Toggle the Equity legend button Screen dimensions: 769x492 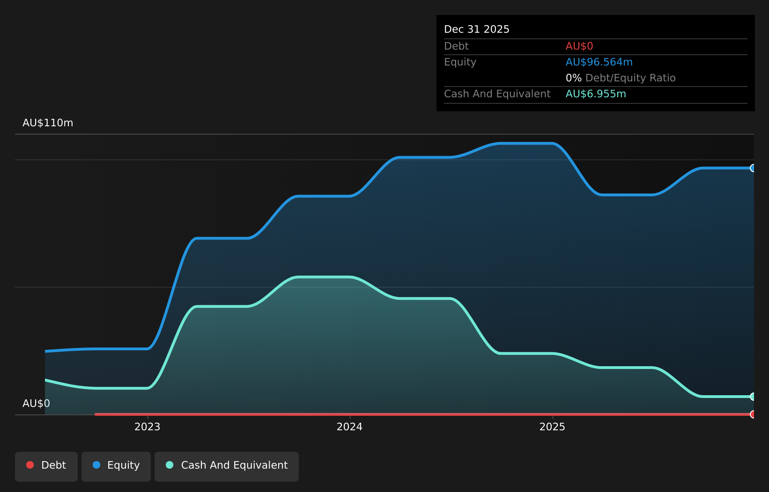116,466
